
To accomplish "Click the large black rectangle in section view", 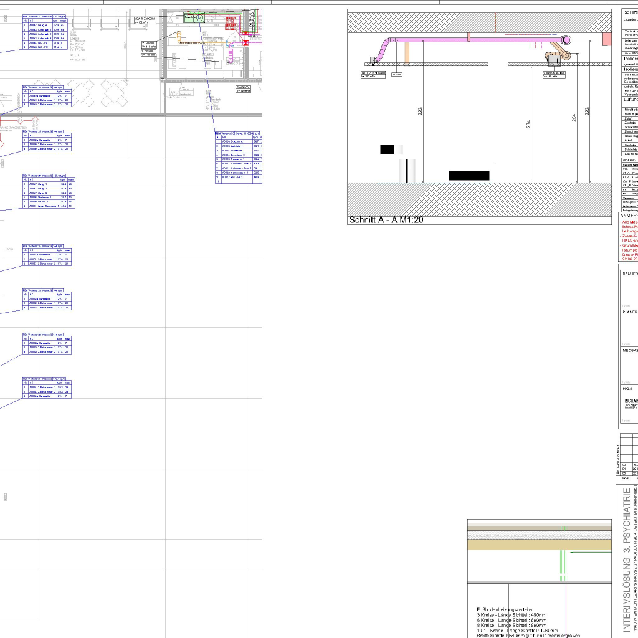I will (469, 176).
